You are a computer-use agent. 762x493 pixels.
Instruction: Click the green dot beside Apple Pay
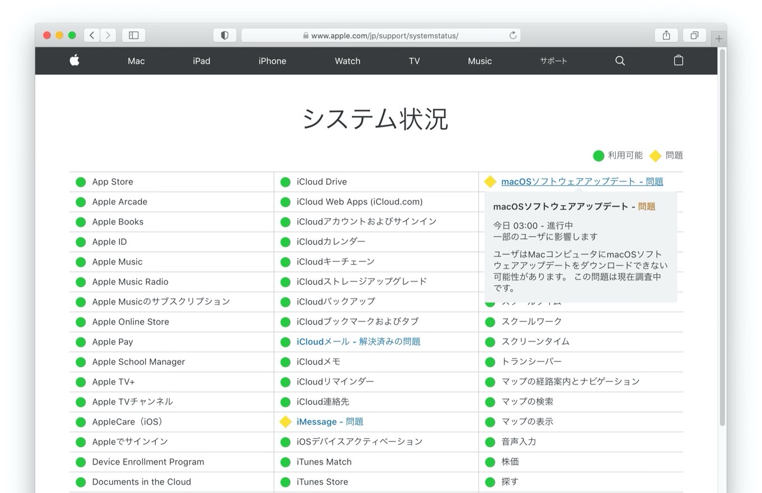pyautogui.click(x=81, y=342)
